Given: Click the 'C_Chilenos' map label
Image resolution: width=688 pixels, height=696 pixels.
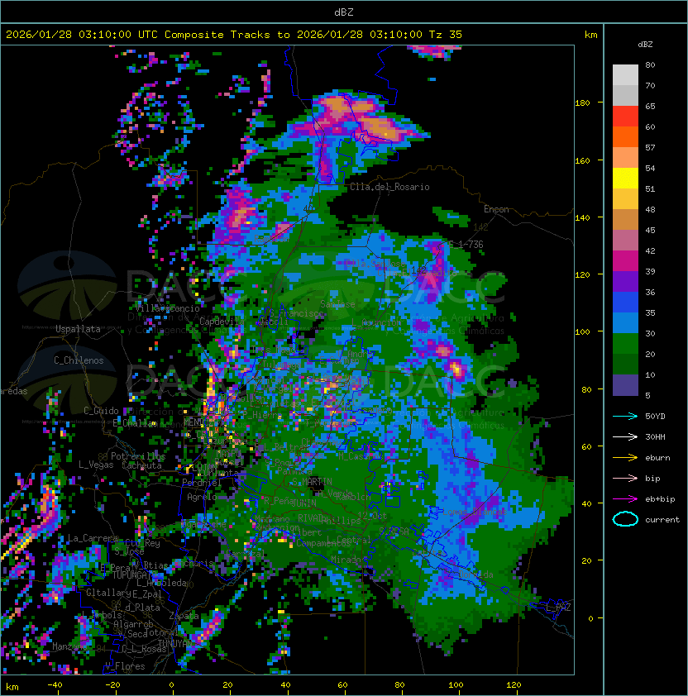Looking at the screenshot, I should click(x=79, y=360).
